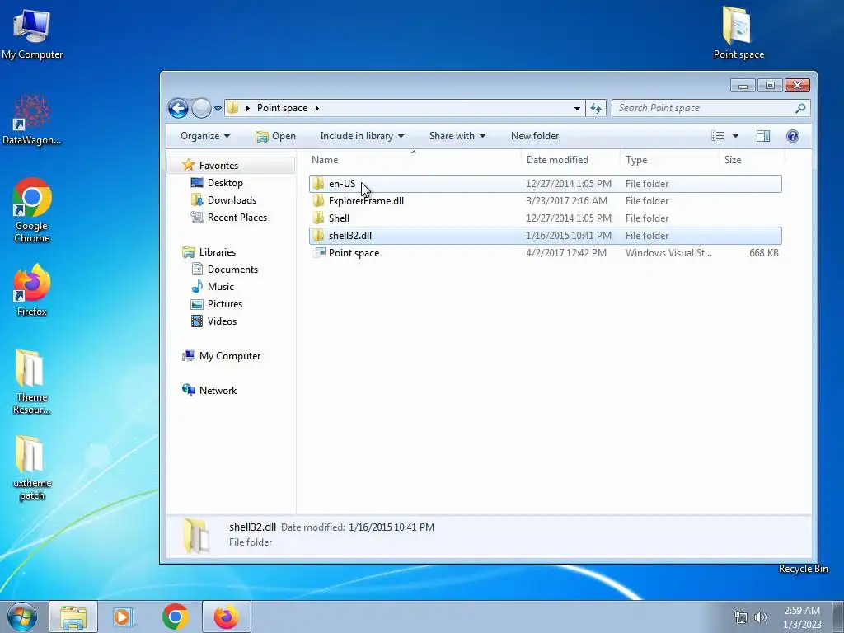The height and width of the screenshot is (633, 844).
Task: Open Desktop in Favorites
Action: point(225,183)
